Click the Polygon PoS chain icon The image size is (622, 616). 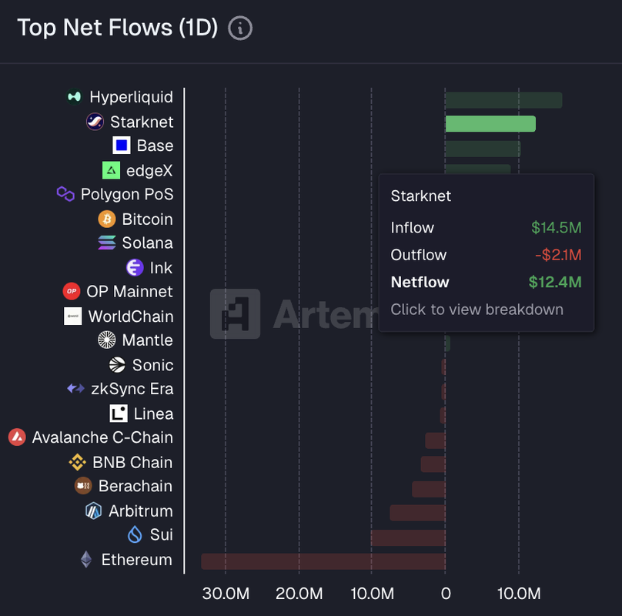click(65, 194)
